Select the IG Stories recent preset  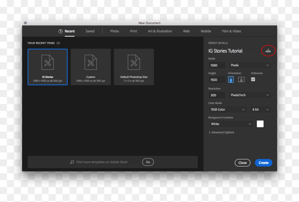[48, 67]
